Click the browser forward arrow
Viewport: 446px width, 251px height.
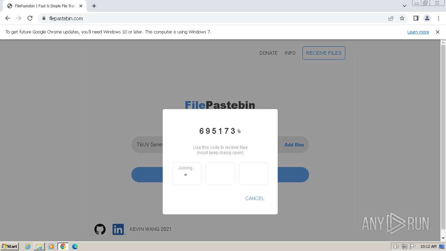click(19, 18)
